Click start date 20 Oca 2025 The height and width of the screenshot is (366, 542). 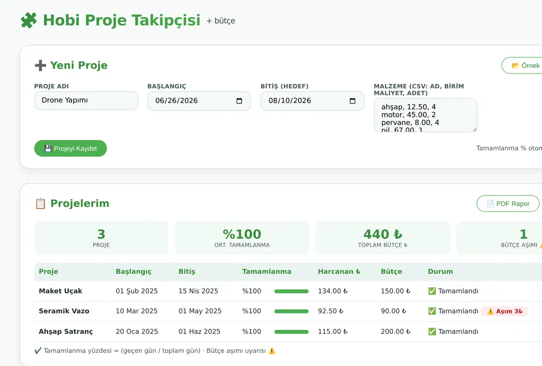coord(137,332)
